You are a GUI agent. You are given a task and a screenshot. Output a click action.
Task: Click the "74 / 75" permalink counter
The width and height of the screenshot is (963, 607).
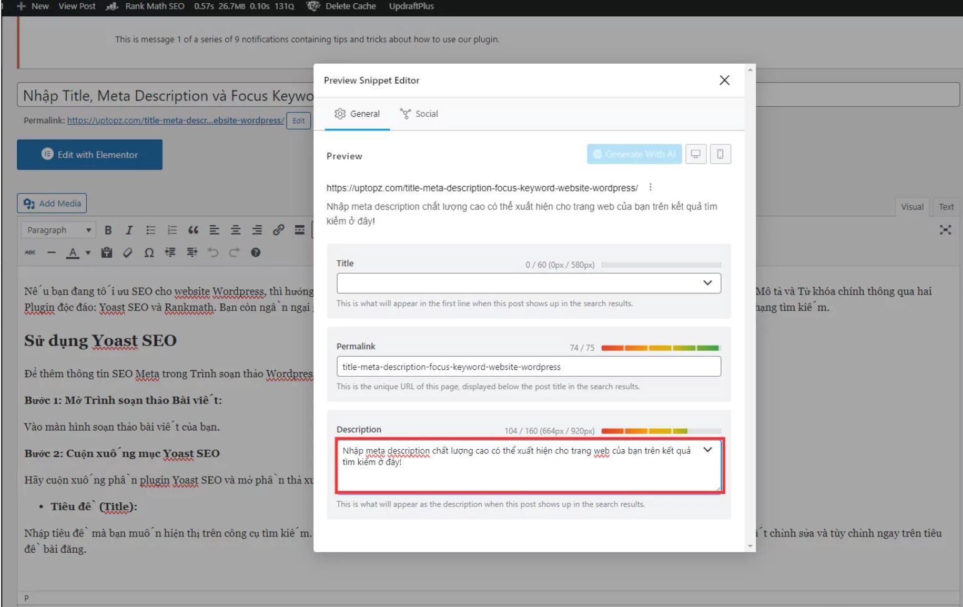click(x=582, y=348)
